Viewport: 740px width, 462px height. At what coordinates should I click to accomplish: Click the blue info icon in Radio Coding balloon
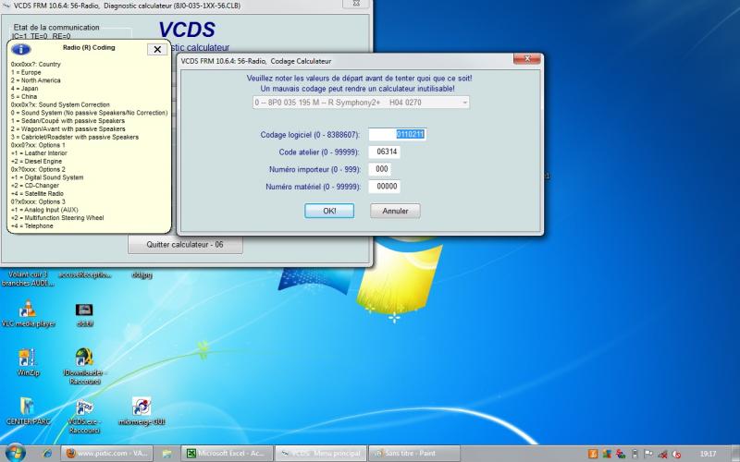coord(20,49)
